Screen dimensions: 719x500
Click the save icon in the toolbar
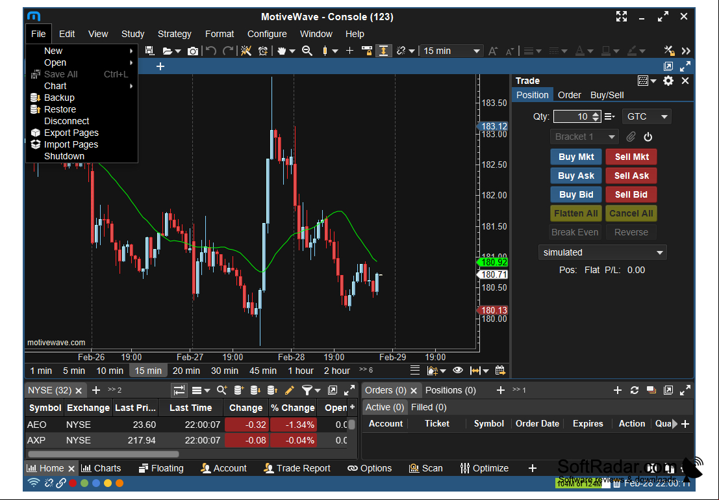[149, 51]
